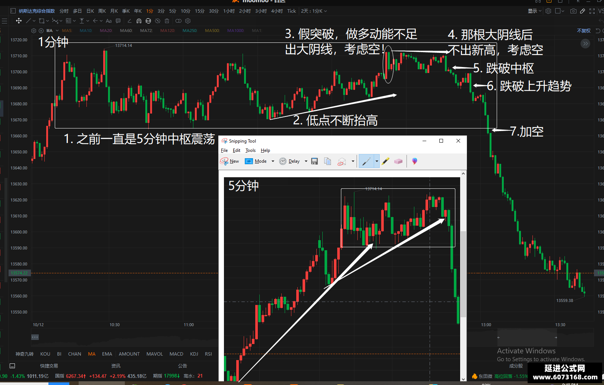Delete drawings with the trash can icon
This screenshot has height=385, width=604.
[167, 21]
